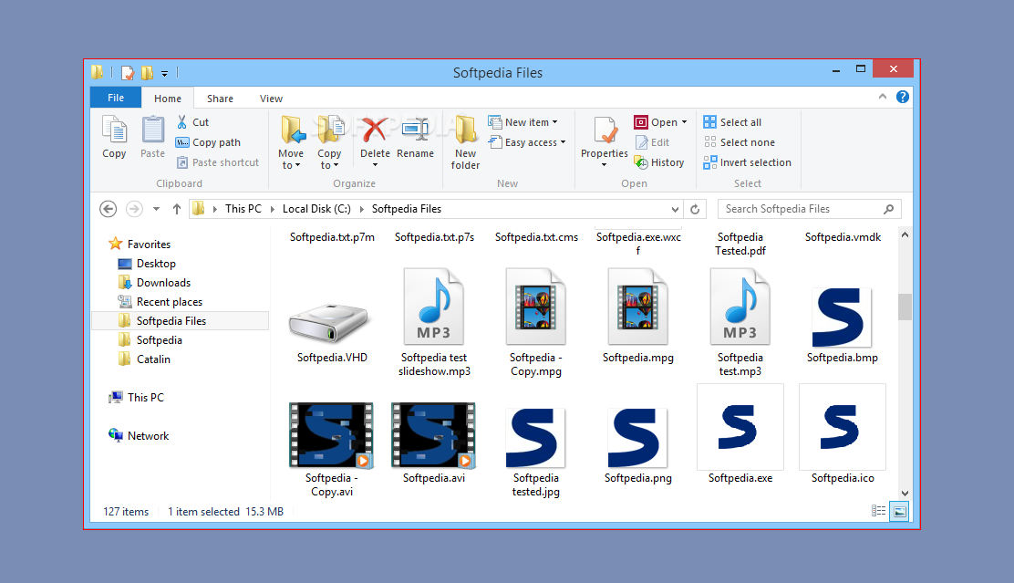The image size is (1014, 583).
Task: Select Softpedia Files in navigation pane
Action: [180, 321]
